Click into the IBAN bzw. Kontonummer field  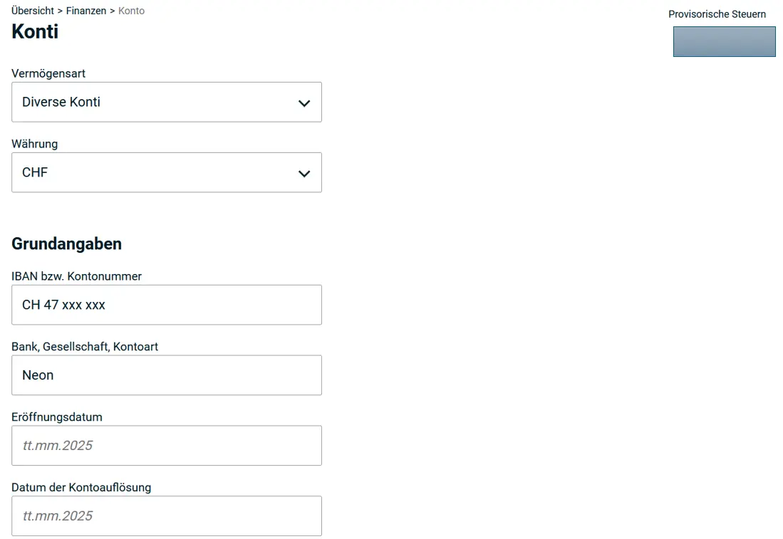[166, 305]
